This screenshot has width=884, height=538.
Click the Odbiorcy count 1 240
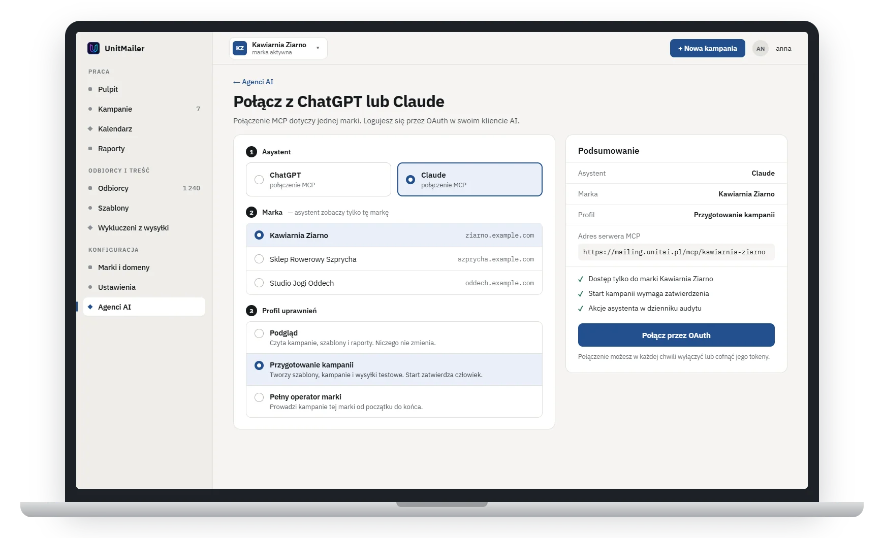192,188
